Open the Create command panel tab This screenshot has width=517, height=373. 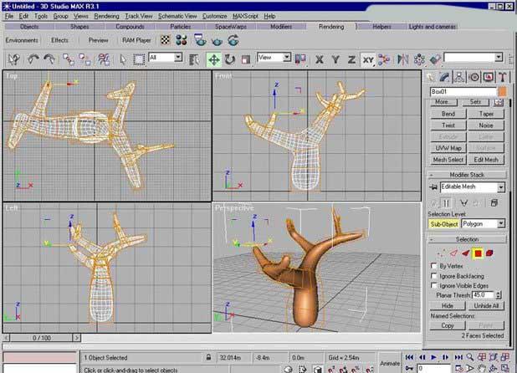[431, 77]
